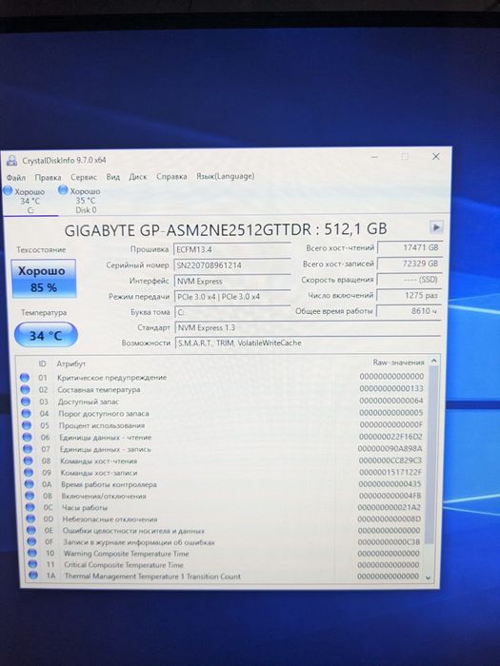Click status dot for Critical Composite Temperature Time
This screenshot has width=500, height=666.
[x=32, y=564]
